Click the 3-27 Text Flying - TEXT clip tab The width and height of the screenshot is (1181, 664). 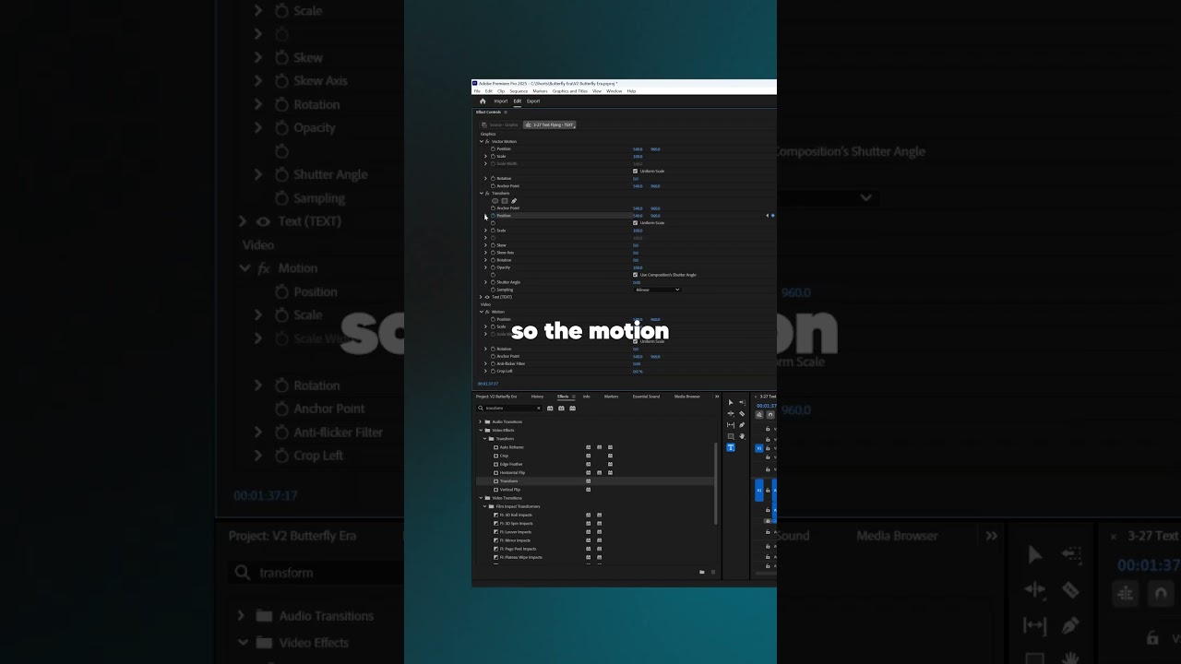tap(549, 125)
